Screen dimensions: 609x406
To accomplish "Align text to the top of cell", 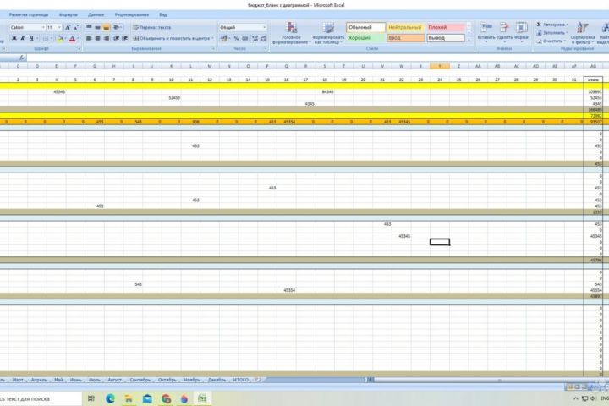I will [89, 28].
